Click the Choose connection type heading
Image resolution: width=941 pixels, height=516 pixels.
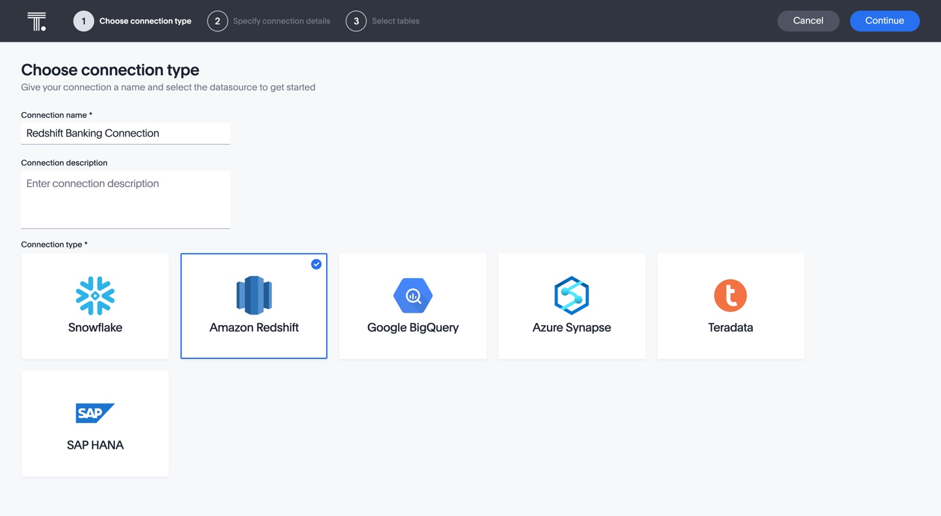point(110,70)
